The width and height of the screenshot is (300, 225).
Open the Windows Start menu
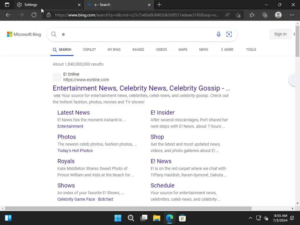tap(118, 218)
